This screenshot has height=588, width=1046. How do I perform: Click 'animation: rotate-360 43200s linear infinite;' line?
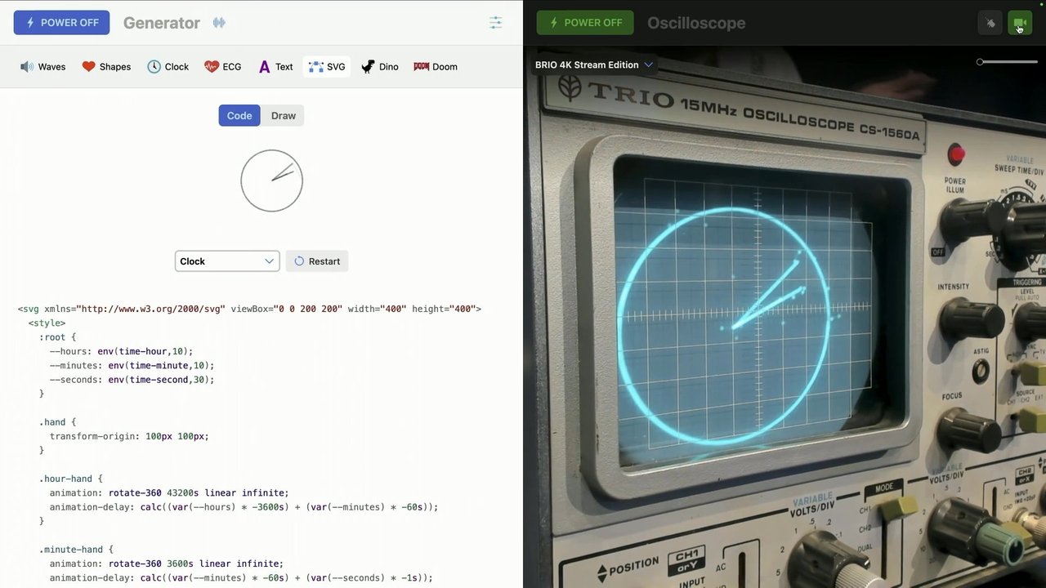[169, 493]
